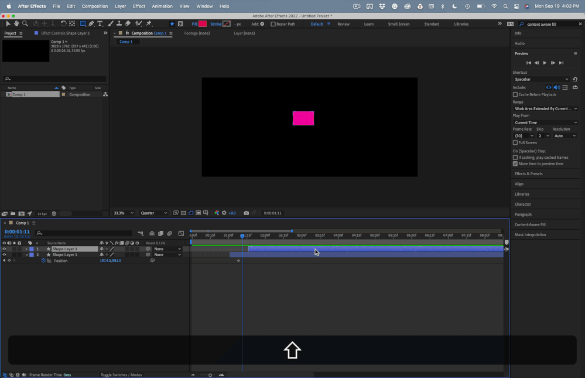Select the Eraser tool

pos(128,23)
